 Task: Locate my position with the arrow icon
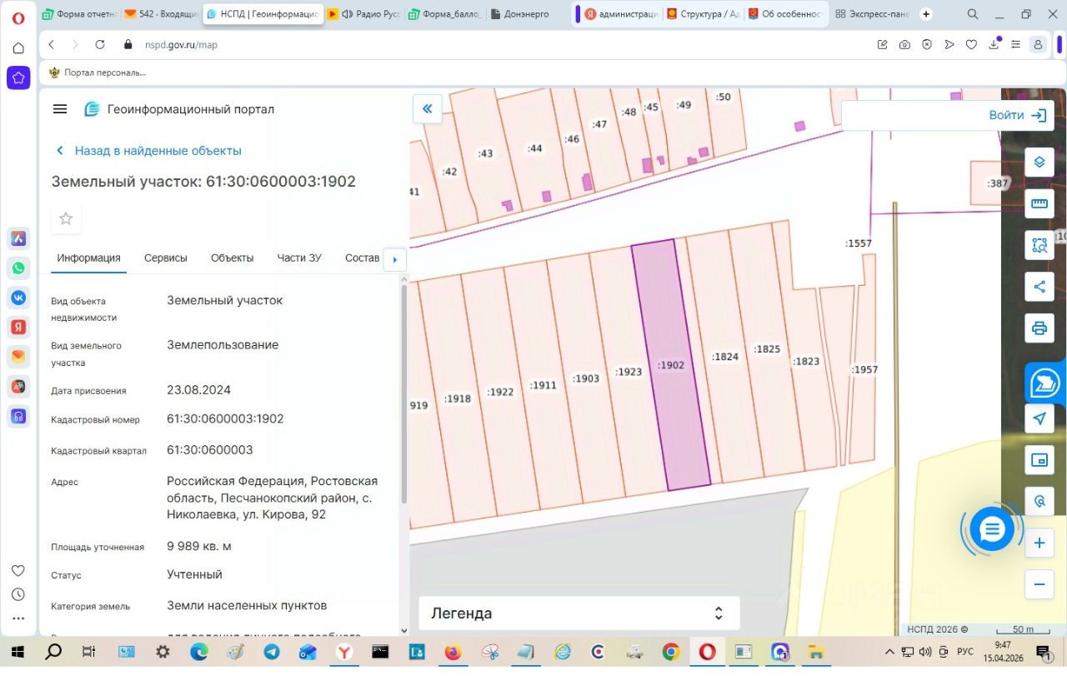coord(1039,418)
